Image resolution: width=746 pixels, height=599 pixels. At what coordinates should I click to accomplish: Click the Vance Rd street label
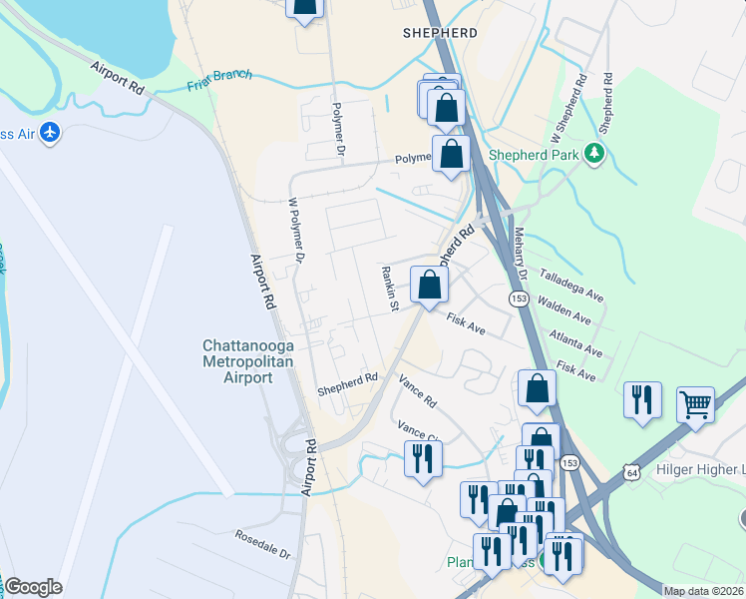(x=417, y=391)
